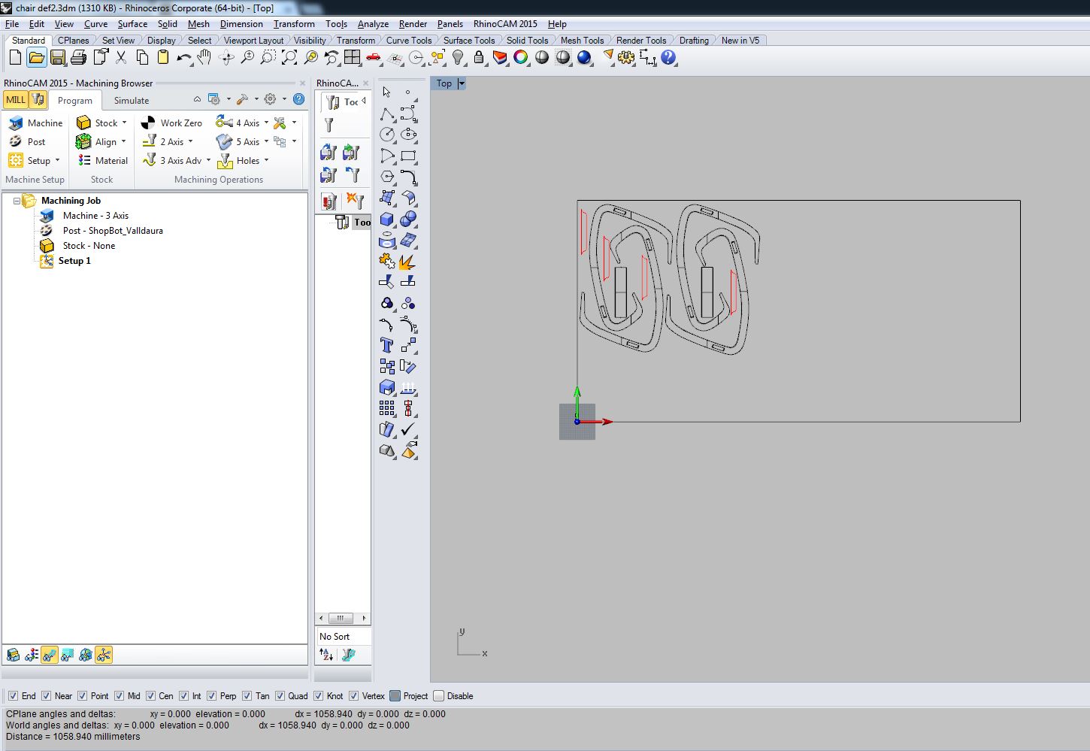Click the Work Zero button
Screen dimensions: 1090x751
pyautogui.click(x=171, y=123)
